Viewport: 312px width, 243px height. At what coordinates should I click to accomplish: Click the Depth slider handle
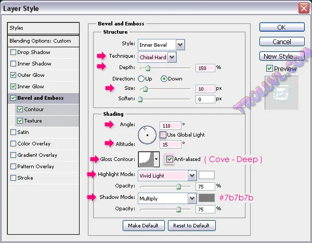click(x=148, y=68)
